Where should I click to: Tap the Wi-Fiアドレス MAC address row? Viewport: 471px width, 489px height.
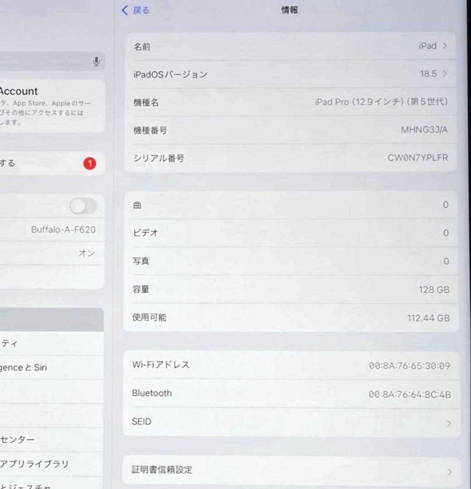(x=290, y=364)
